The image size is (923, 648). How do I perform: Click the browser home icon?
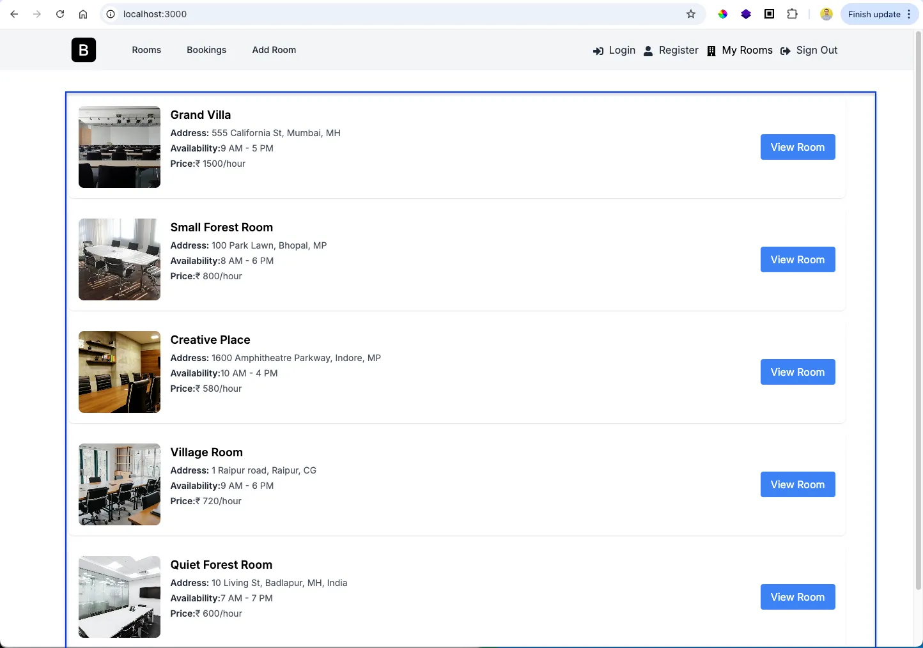(x=83, y=14)
